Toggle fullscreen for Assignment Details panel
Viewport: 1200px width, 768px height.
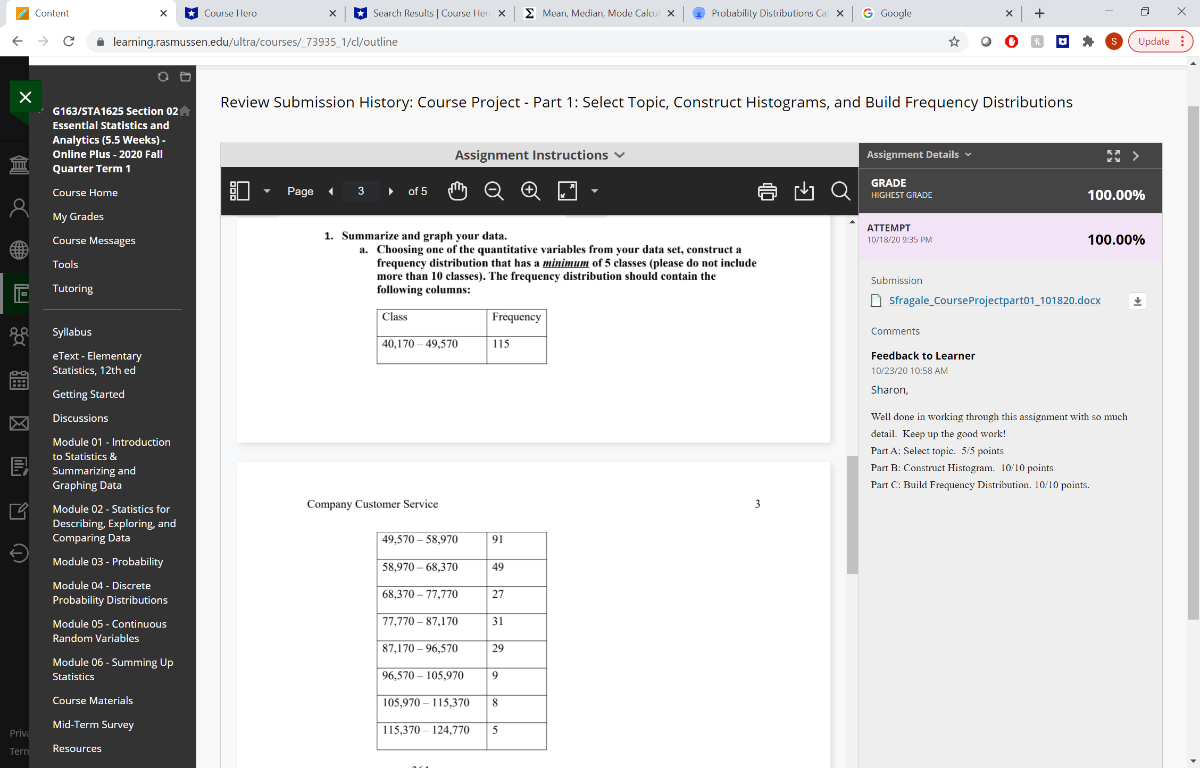(x=1113, y=156)
